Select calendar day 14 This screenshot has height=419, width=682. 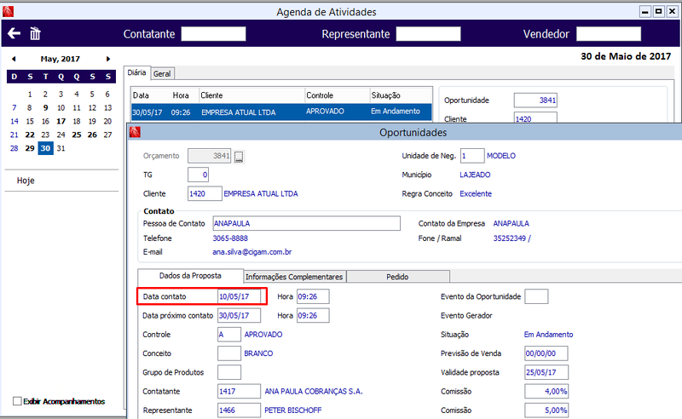coord(14,121)
